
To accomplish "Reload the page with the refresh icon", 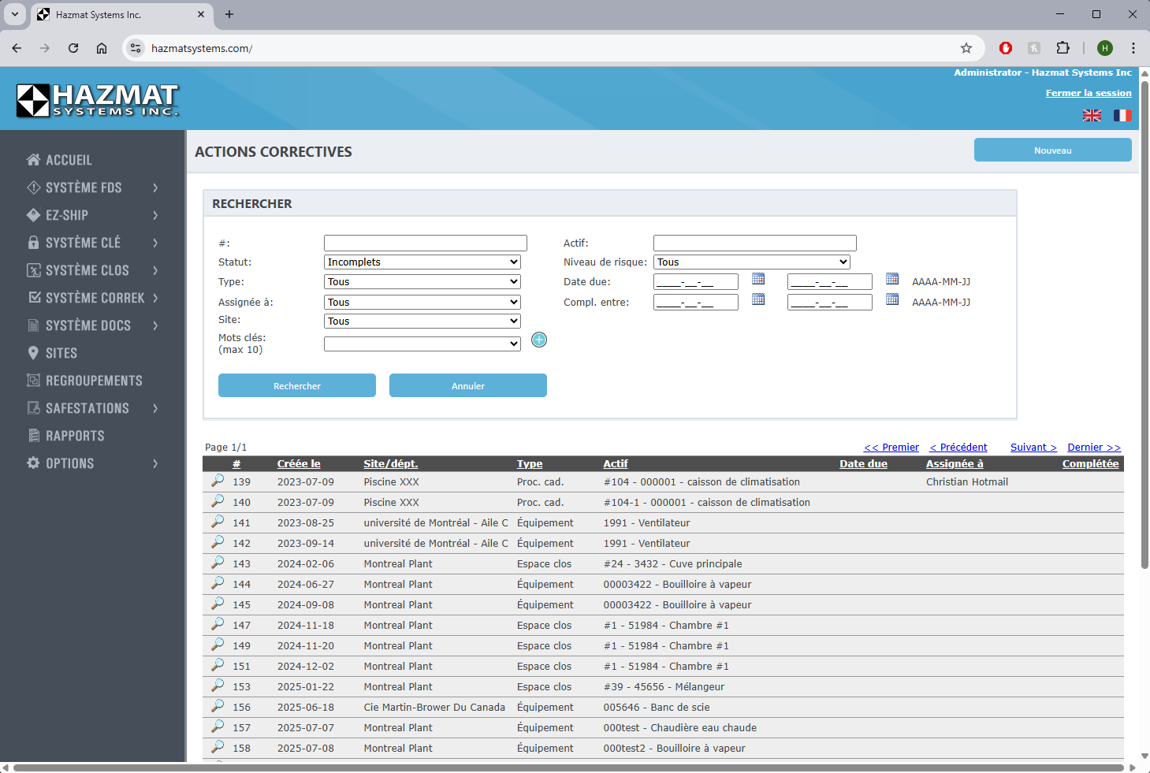I will [x=73, y=48].
